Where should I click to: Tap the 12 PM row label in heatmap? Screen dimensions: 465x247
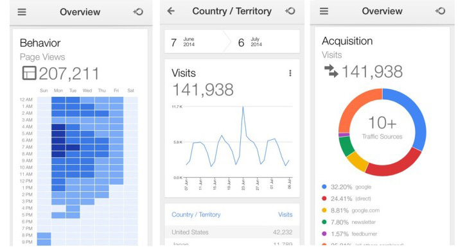click(26, 181)
